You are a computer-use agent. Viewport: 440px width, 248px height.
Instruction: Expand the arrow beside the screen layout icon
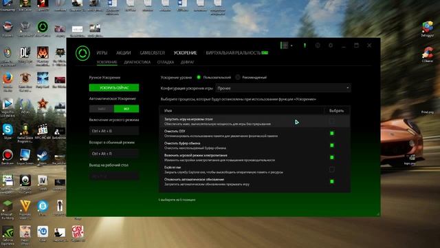point(291,45)
